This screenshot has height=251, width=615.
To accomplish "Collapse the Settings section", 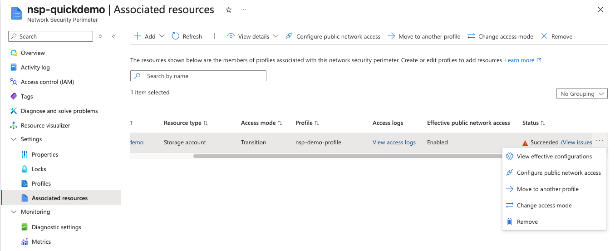I will [14, 139].
